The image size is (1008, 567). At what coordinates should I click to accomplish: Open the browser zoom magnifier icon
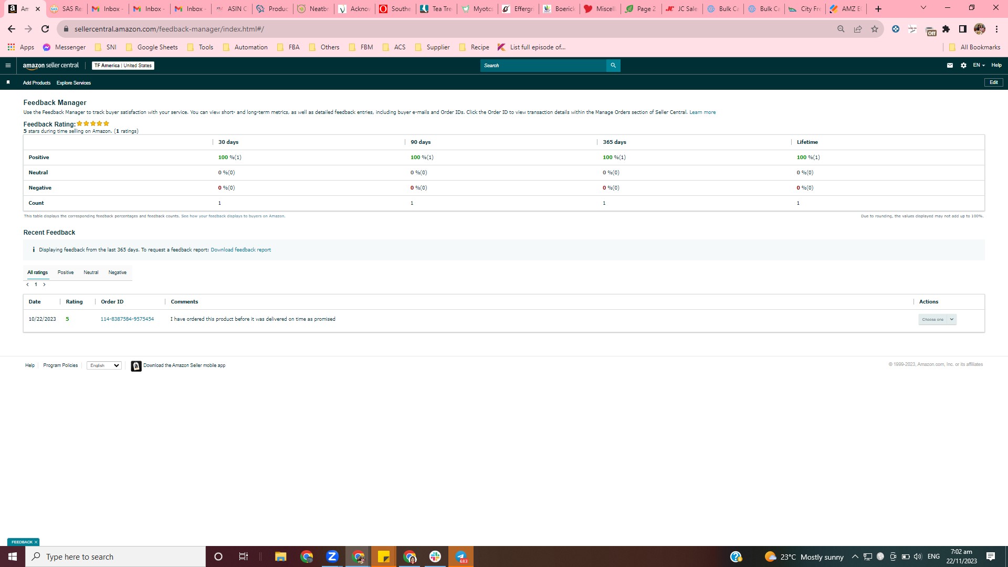tap(841, 29)
